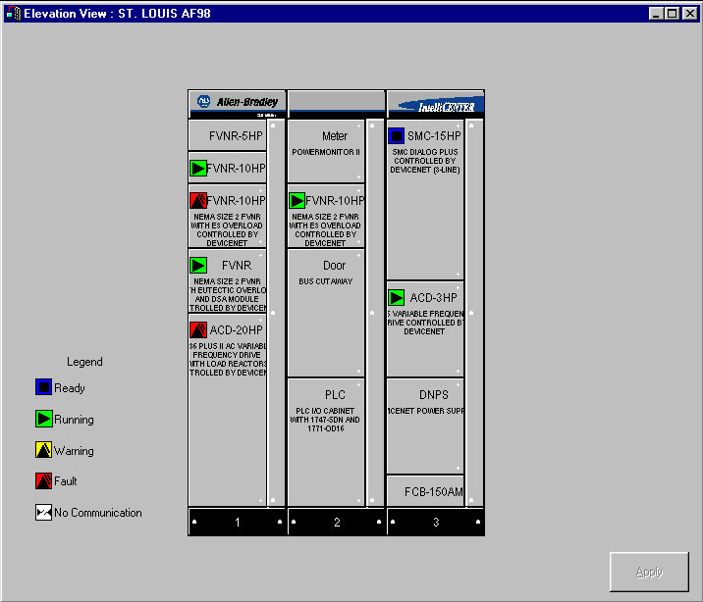The height and width of the screenshot is (602, 703).
Task: Click the 'Running' legend label
Action: tap(74, 420)
